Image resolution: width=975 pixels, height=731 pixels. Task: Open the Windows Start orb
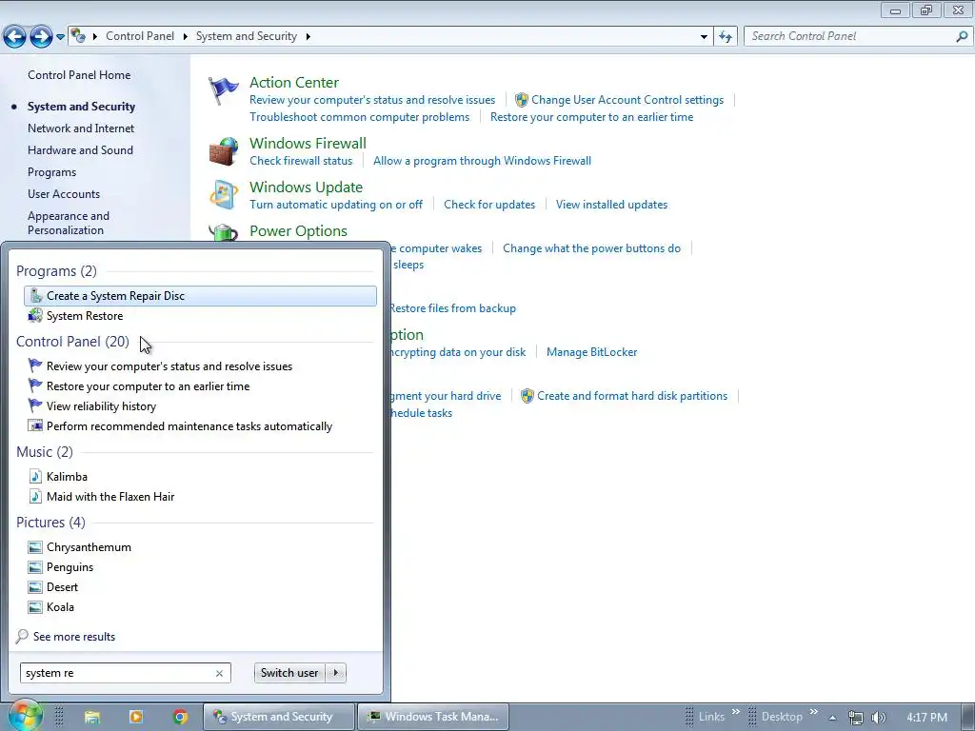[25, 716]
